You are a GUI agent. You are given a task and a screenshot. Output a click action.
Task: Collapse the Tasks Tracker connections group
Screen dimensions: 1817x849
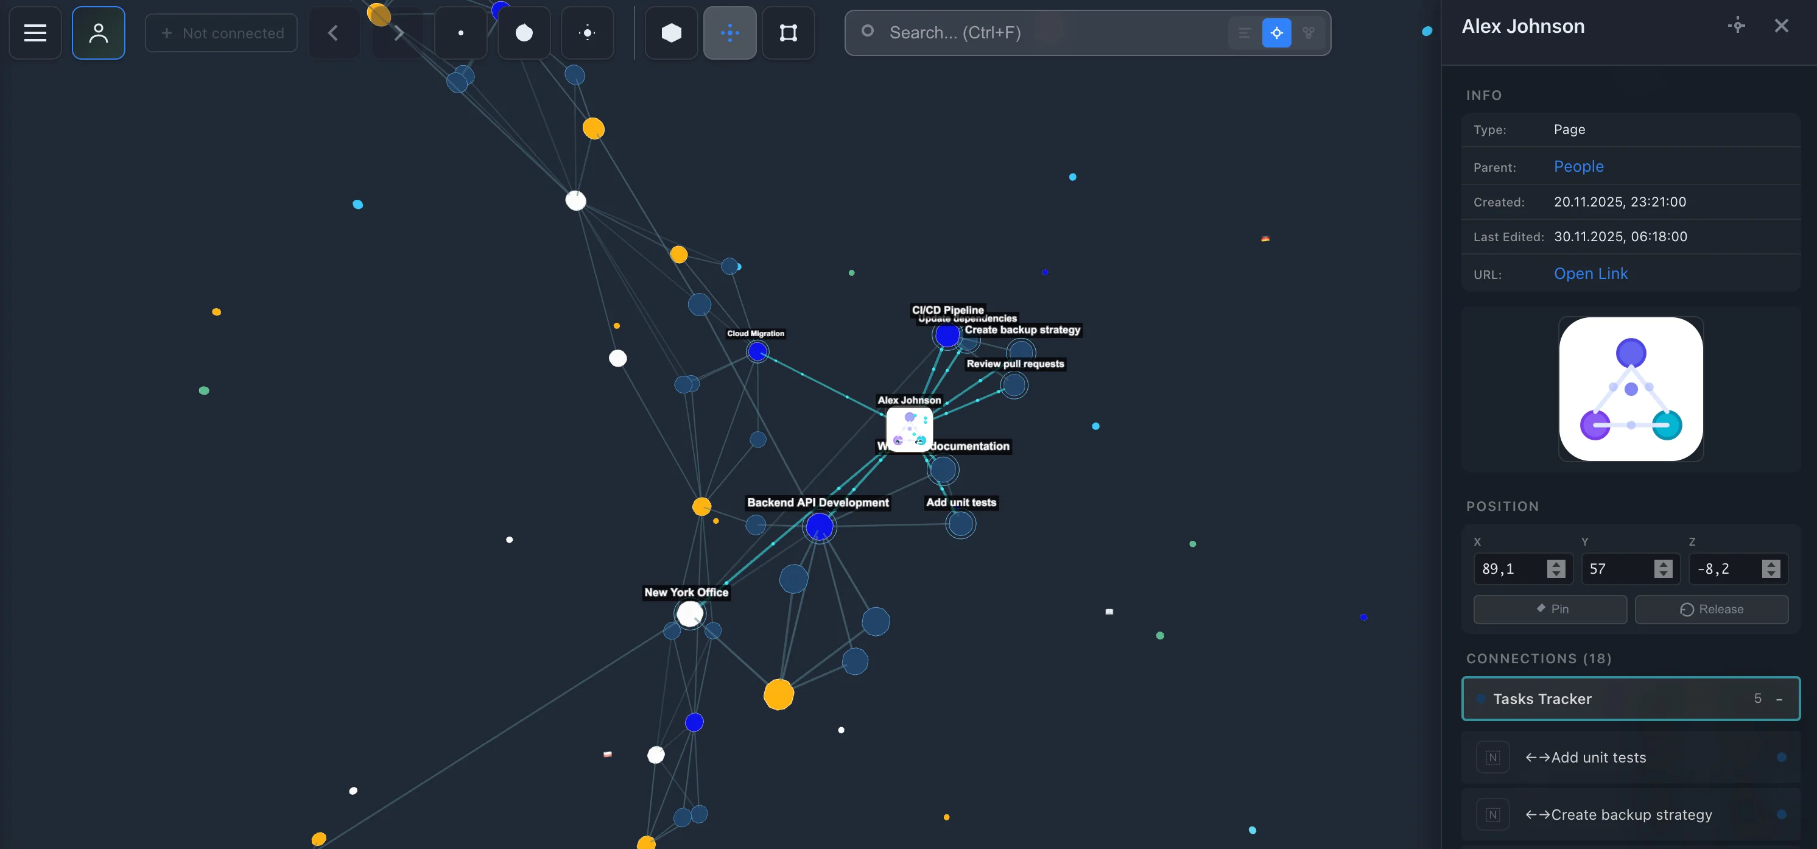point(1779,698)
